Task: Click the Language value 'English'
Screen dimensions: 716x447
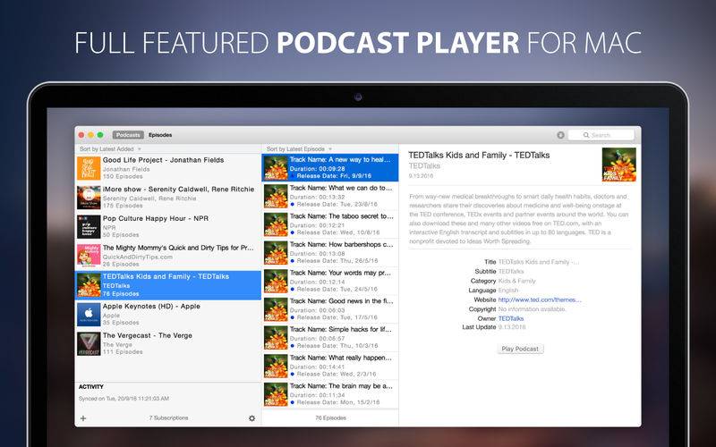Action: [x=508, y=290]
